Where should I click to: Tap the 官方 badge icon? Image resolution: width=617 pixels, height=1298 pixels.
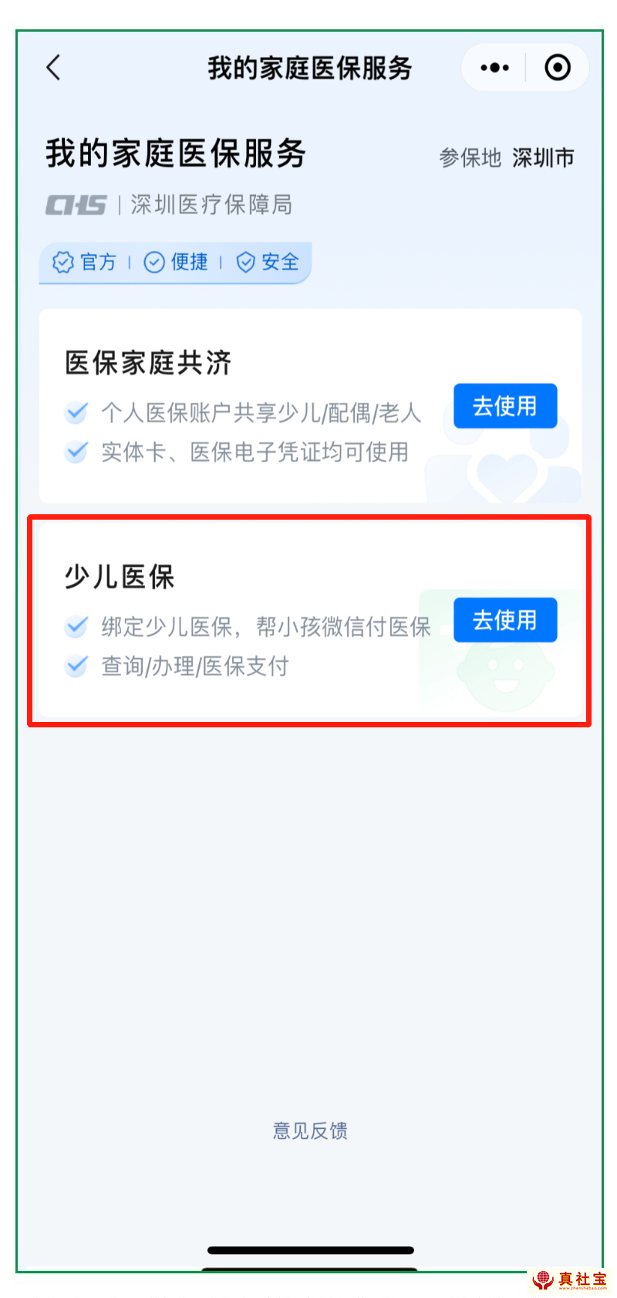62,263
